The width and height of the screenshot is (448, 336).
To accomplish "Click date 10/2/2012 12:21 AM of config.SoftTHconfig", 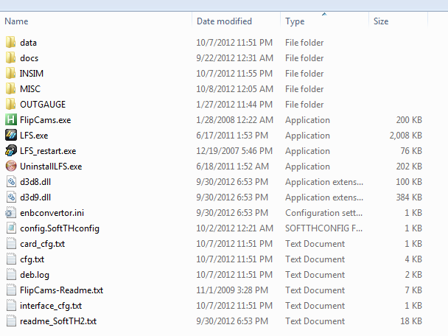I will (x=234, y=228).
